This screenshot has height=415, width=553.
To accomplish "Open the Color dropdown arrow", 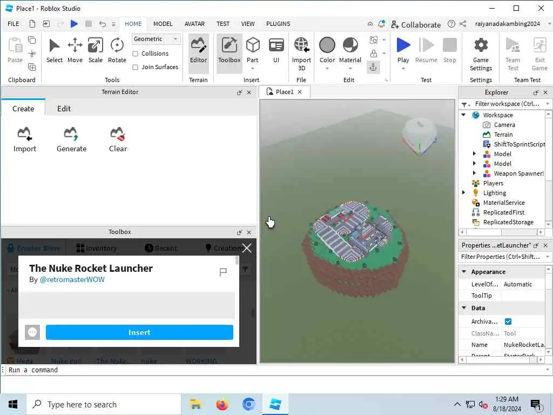I will pos(327,69).
